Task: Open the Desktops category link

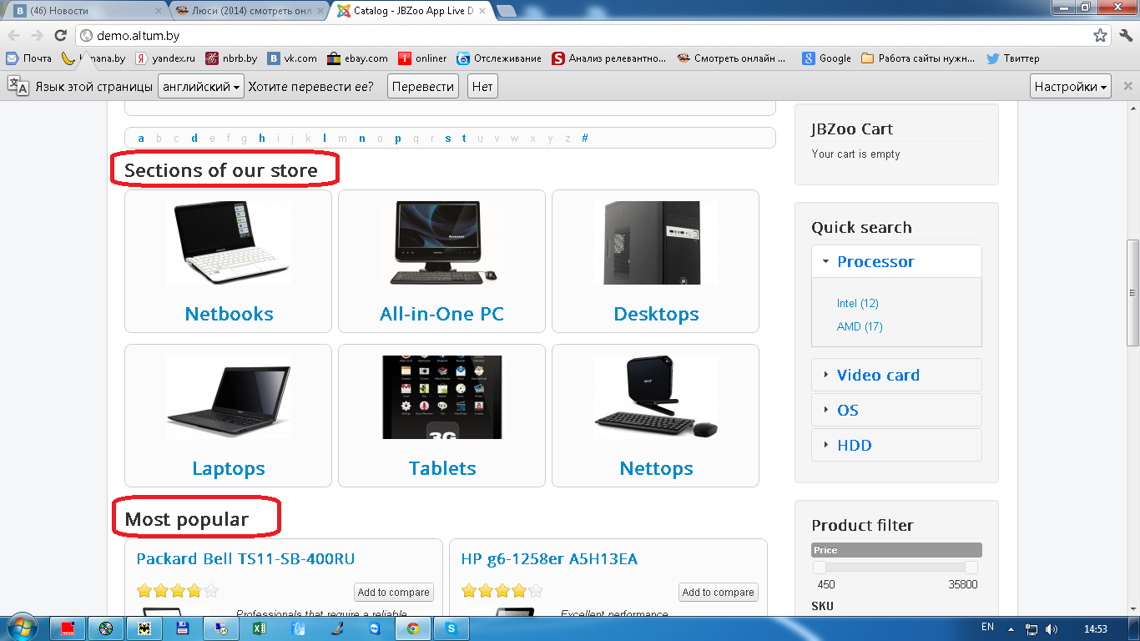Action: (656, 314)
